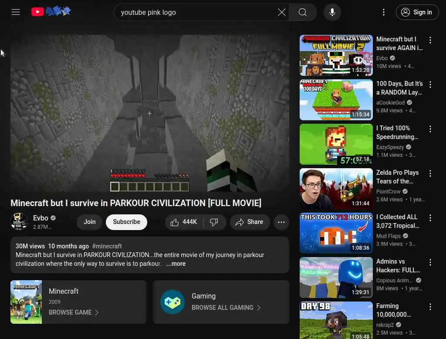Open options for 'Minecraft but I survive AGAIN'

click(430, 40)
